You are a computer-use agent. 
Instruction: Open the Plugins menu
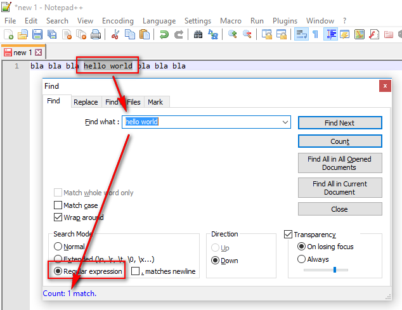click(285, 21)
